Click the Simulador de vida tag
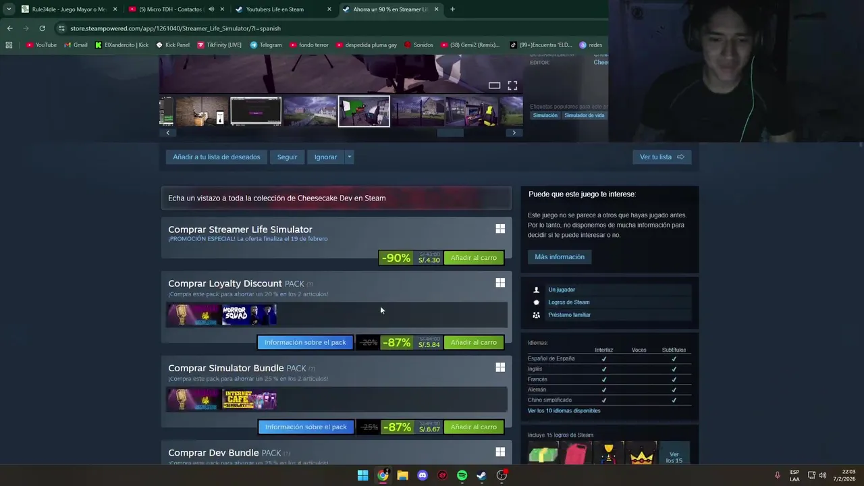 pos(585,115)
